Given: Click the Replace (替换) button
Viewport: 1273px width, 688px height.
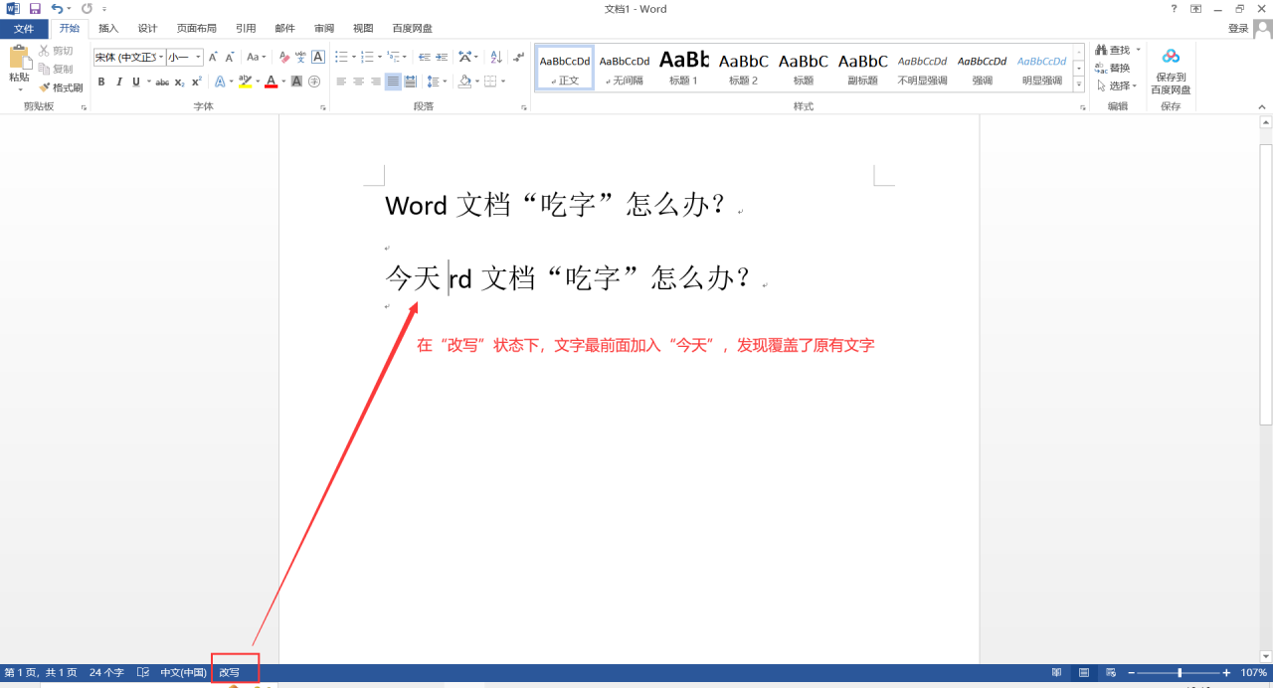Looking at the screenshot, I should (1113, 68).
